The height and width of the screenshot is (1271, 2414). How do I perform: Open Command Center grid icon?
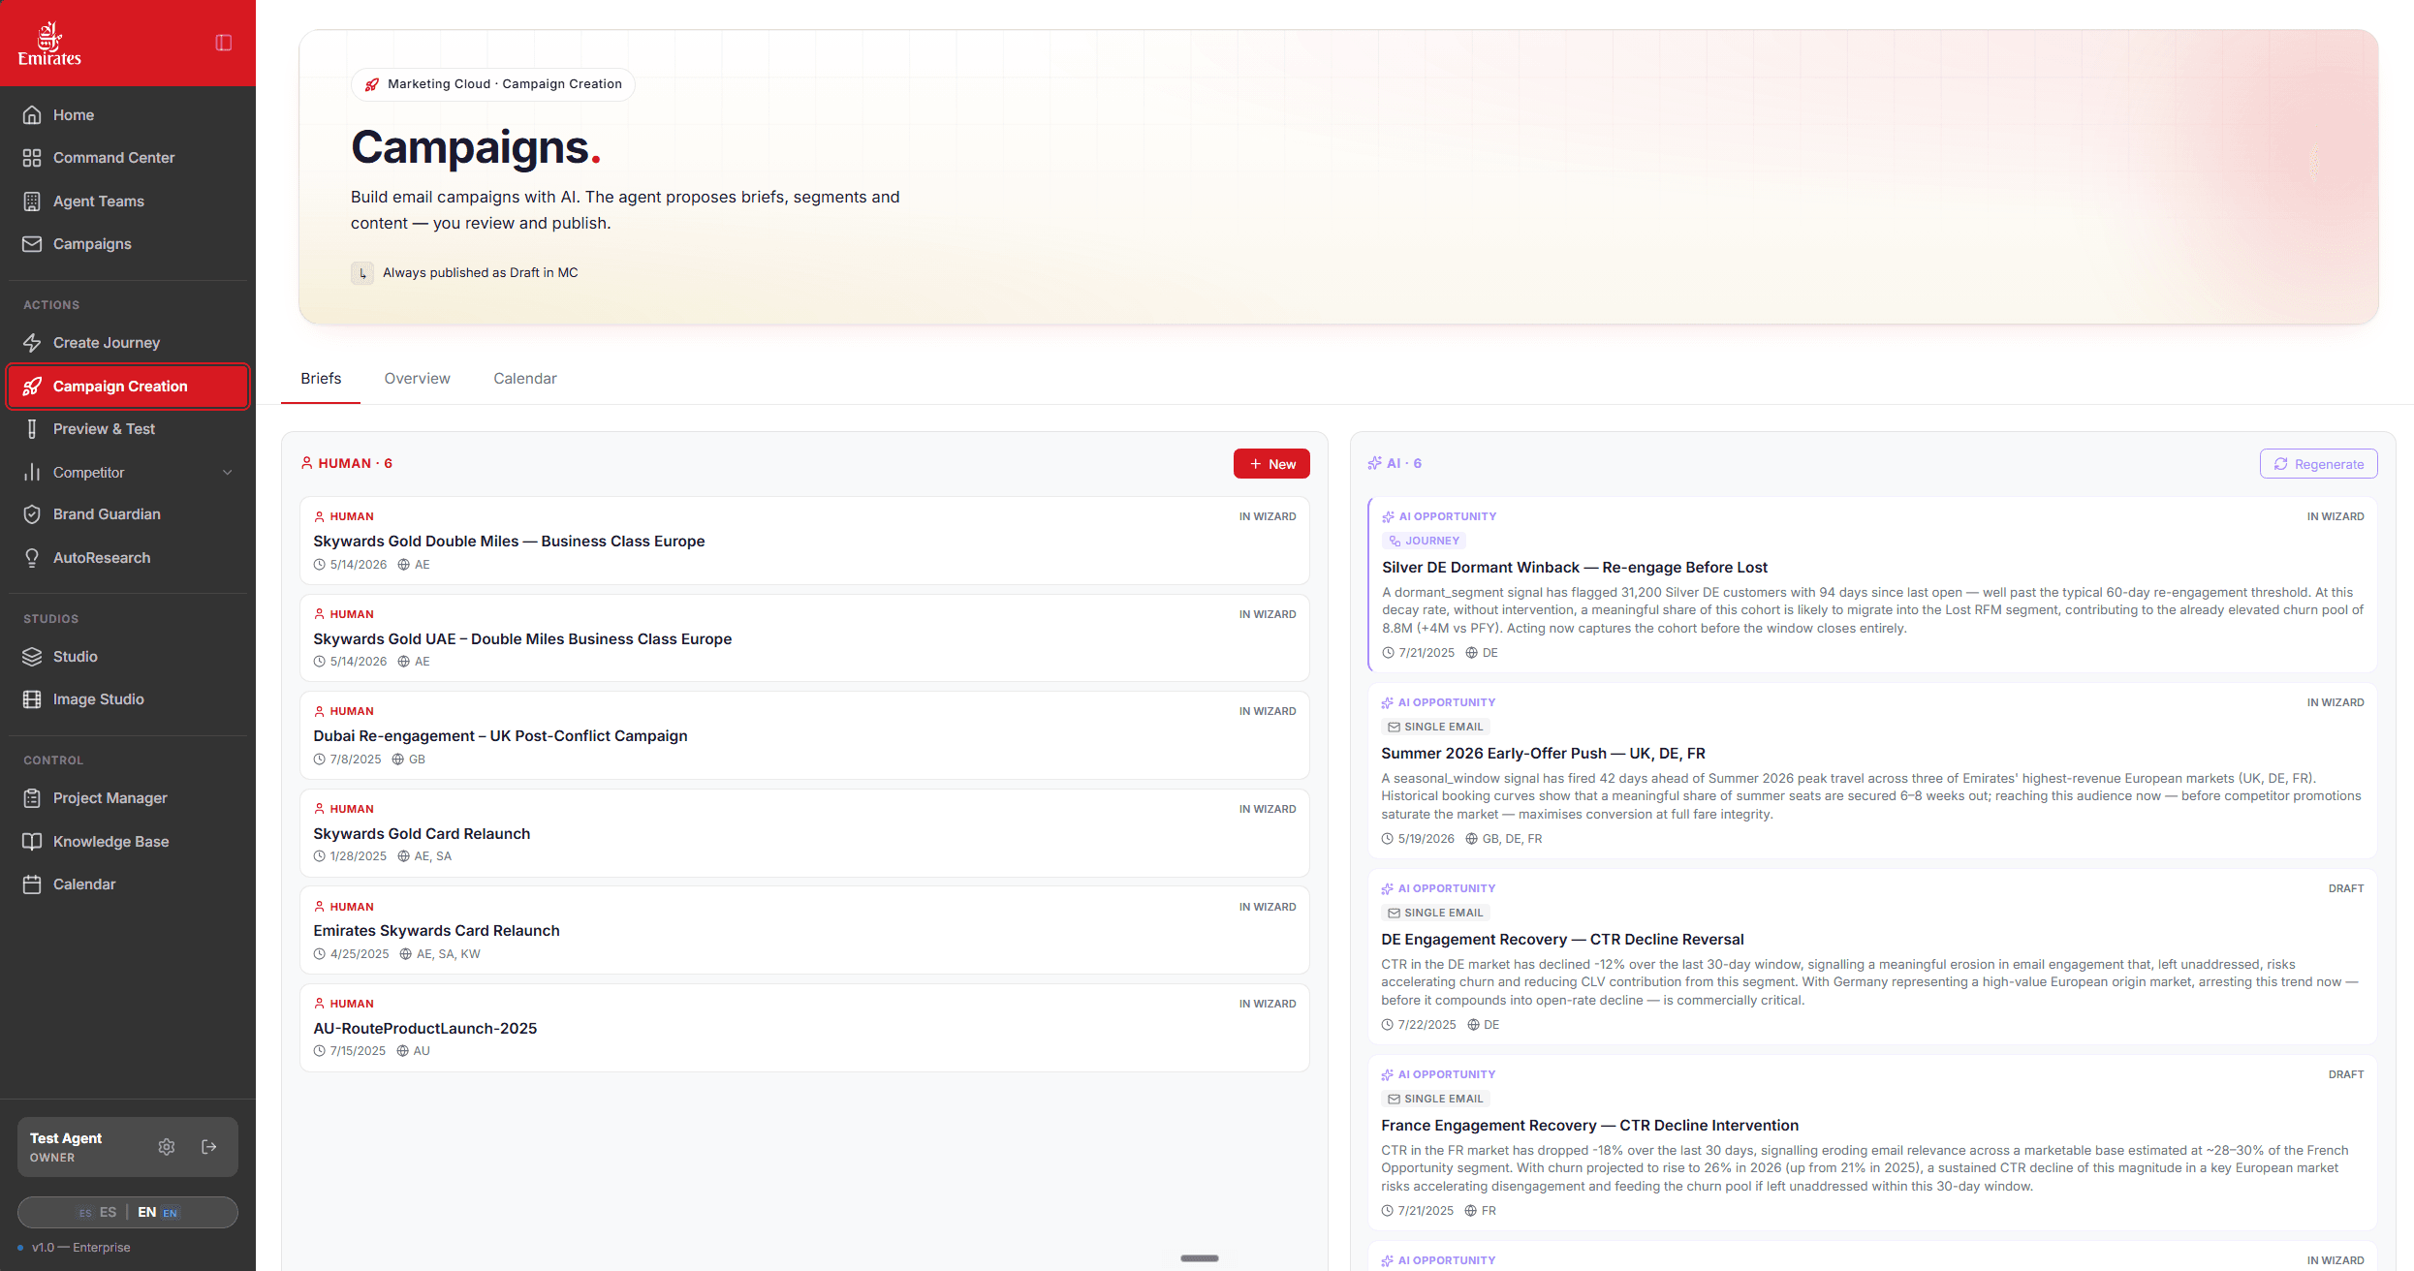32,157
